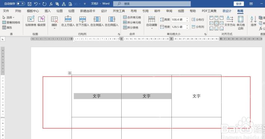Switch to the 表设计 table design tab

click(227, 11)
